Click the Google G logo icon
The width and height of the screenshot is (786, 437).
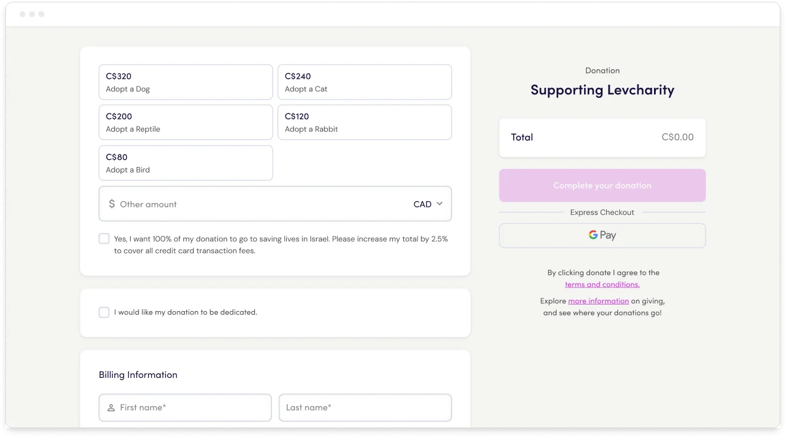tap(593, 235)
